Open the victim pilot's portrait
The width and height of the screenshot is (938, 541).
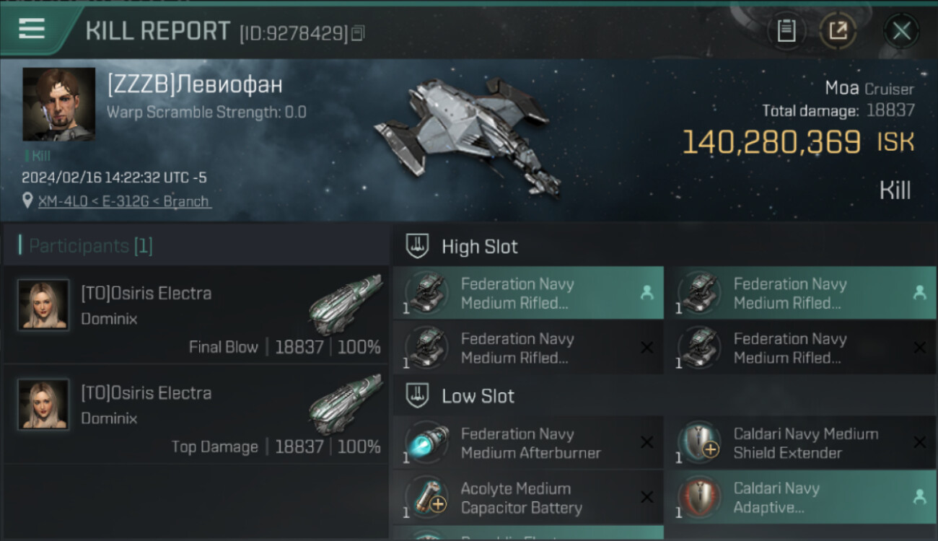coord(59,104)
